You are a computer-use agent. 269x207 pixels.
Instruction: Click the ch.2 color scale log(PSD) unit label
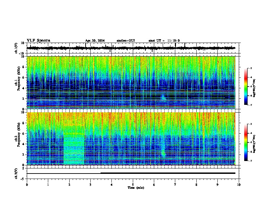click(x=254, y=144)
